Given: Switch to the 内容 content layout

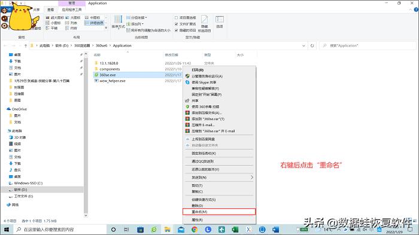Looking at the screenshot, I should pyautogui.click(x=71, y=28).
